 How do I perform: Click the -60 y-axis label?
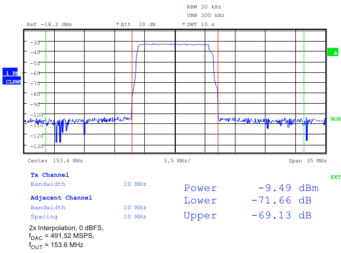click(x=35, y=73)
